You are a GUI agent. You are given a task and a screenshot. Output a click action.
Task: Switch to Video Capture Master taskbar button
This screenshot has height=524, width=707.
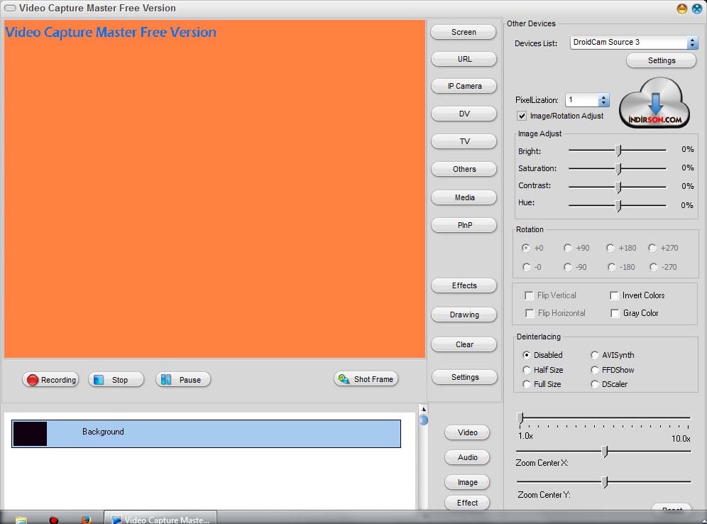pyautogui.click(x=160, y=519)
